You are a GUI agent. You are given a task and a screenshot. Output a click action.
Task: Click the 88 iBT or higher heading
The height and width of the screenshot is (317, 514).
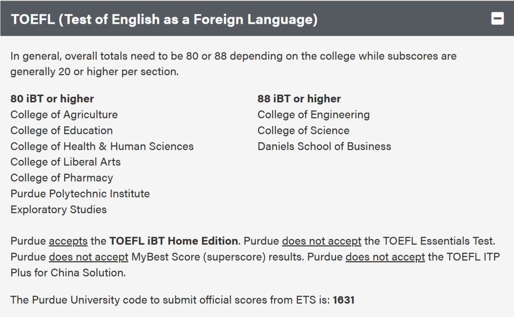(299, 99)
